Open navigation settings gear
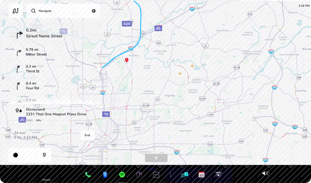The image size is (311, 183). tap(94, 11)
